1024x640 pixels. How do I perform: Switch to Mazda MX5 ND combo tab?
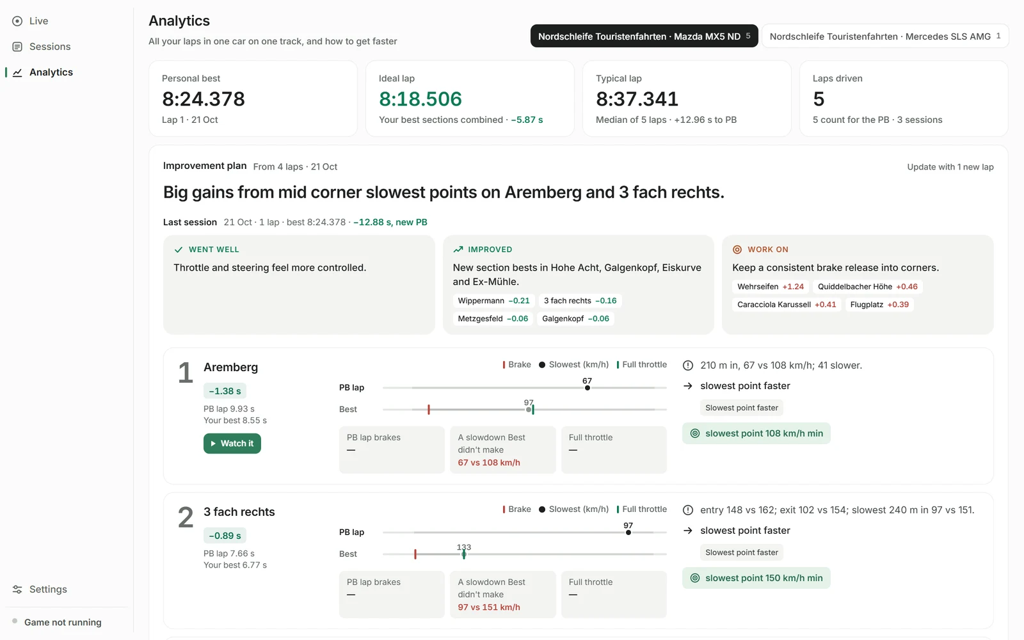pos(644,36)
